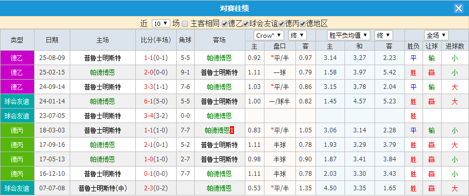This screenshot has height=196, width=469.
Task: Open score 2-1(0-1) of the 17-09-16 match
Action: 156,145
